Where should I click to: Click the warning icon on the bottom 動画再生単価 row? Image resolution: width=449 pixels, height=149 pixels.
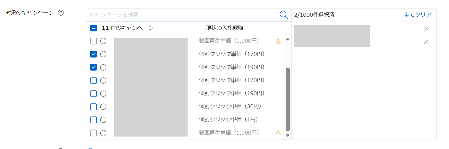pos(278,133)
